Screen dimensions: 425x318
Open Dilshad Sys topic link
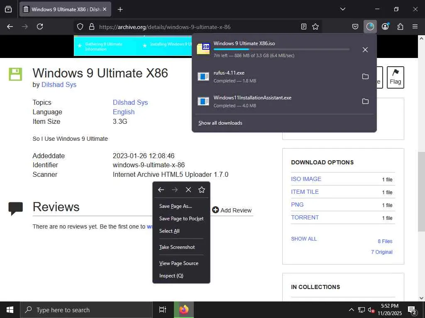(x=130, y=103)
